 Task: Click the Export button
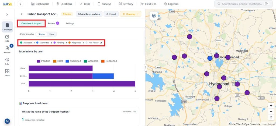click(x=111, y=14)
